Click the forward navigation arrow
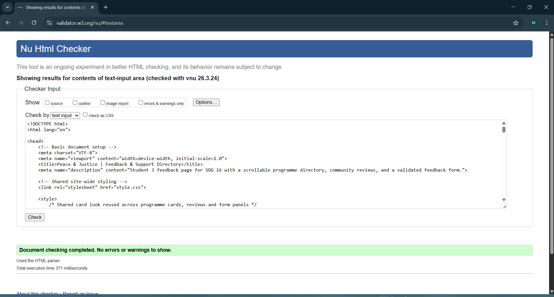Image resolution: width=554 pixels, height=297 pixels. pos(21,23)
